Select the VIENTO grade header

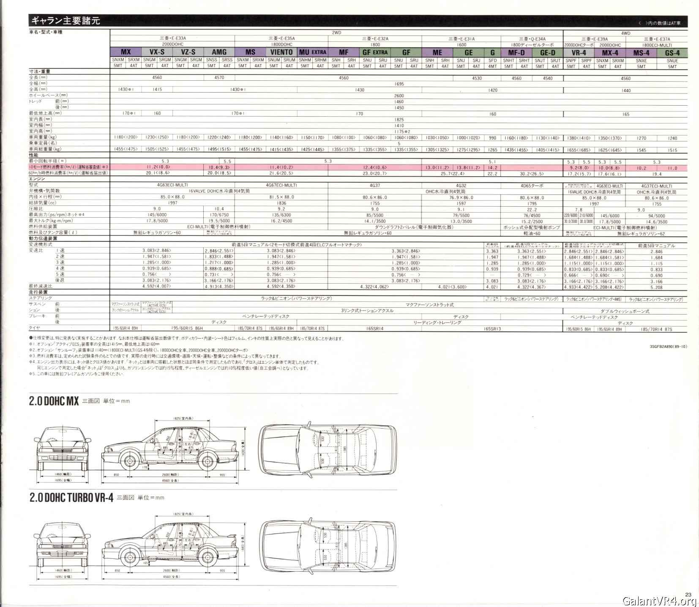tap(281, 52)
